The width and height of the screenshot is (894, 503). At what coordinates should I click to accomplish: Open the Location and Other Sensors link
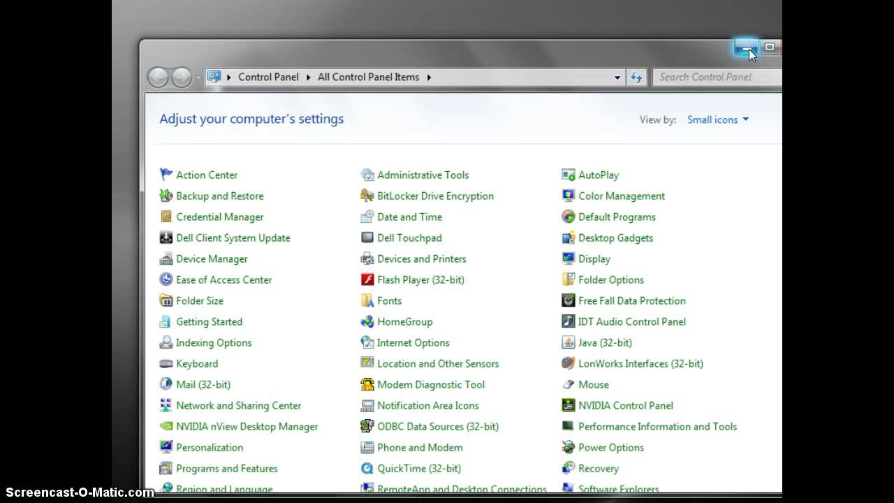[x=438, y=363]
